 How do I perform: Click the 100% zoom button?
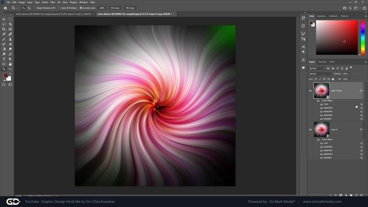click(102, 8)
